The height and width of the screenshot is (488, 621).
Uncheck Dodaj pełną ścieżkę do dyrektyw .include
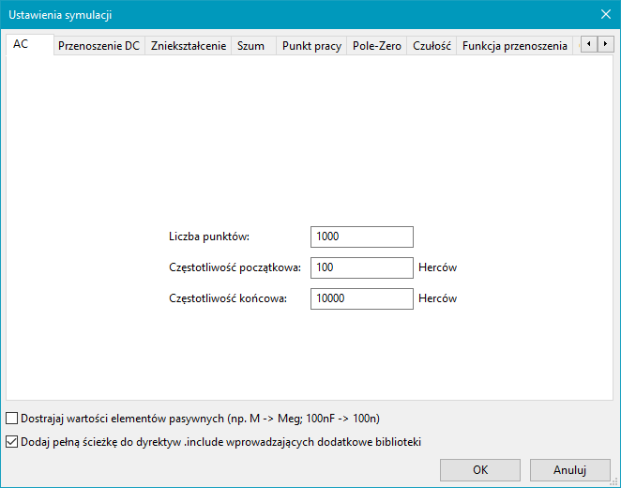(x=12, y=441)
